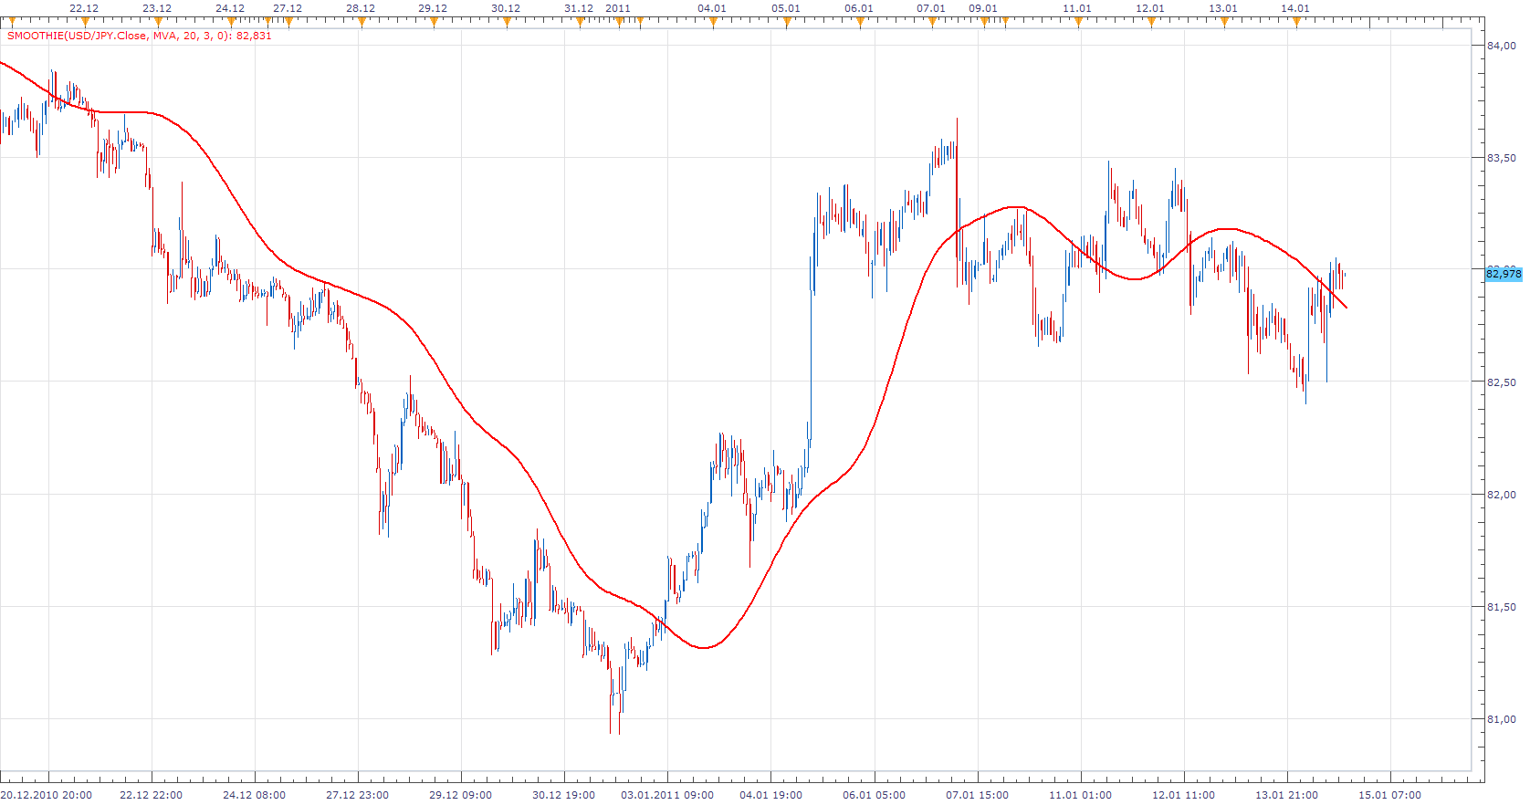Click the orange day marker under 24.12
This screenshot has height=805, width=1530.
coord(230,23)
